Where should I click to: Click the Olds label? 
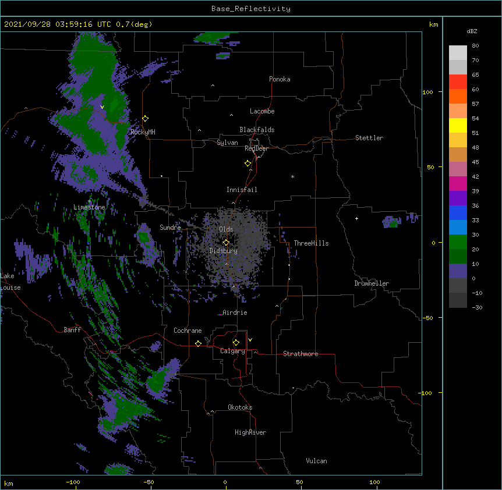click(x=226, y=229)
